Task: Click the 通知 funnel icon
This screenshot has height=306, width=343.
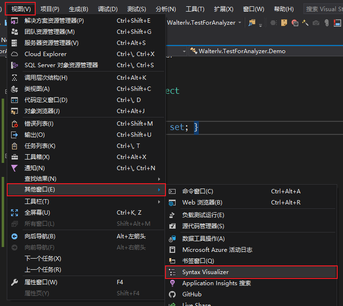Action: click(14, 168)
